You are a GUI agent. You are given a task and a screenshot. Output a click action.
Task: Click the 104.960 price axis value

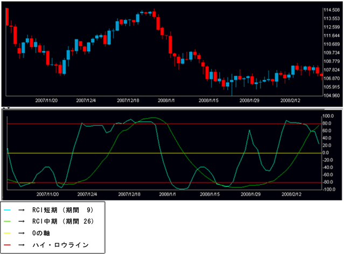pyautogui.click(x=332, y=96)
